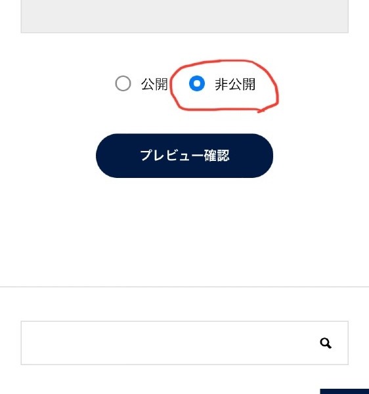Submit search using the magnifier icon
The height and width of the screenshot is (394, 369).
click(326, 343)
